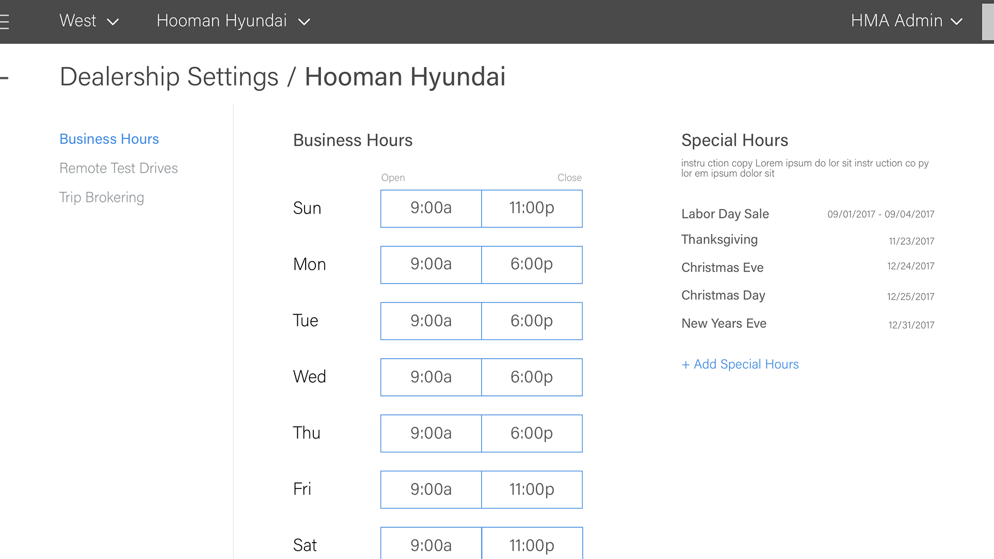
Task: Edit Thursday open time field
Action: 431,434
